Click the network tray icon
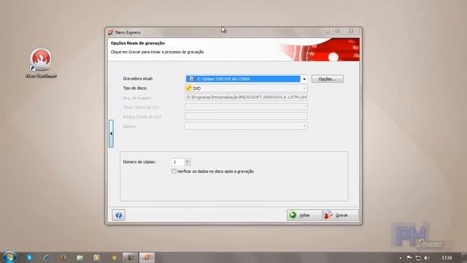Image resolution: width=467 pixels, height=263 pixels. (418, 258)
